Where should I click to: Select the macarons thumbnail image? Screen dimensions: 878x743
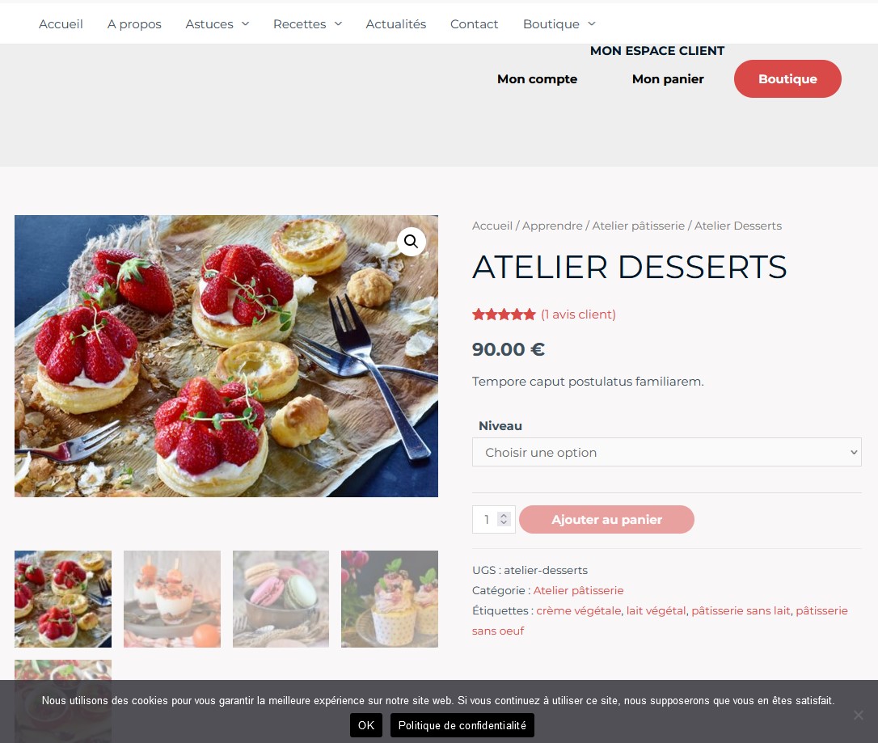pos(281,598)
